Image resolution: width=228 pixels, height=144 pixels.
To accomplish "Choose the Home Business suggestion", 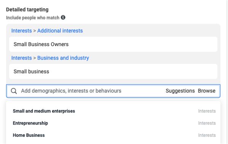I will click(113, 135).
